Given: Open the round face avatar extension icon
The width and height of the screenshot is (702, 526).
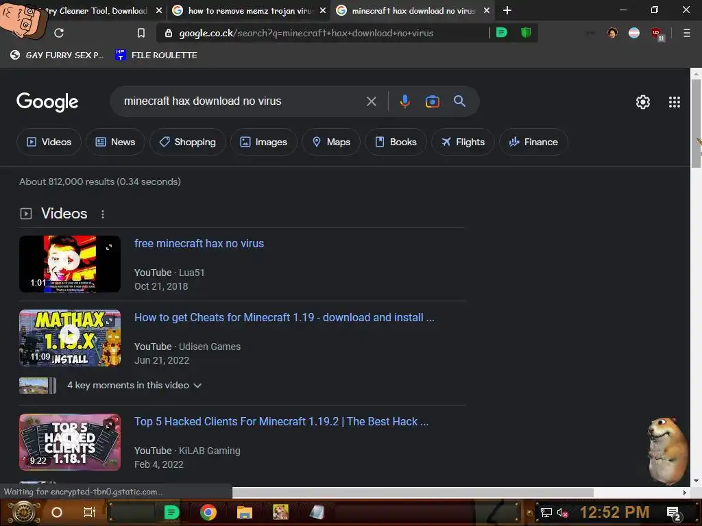Looking at the screenshot, I should 612,33.
